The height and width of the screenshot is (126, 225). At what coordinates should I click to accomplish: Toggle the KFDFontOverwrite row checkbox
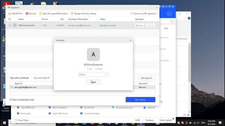coord(9,25)
